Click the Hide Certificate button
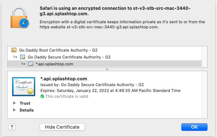Image resolution: width=217 pixels, height=137 pixels. (62, 127)
